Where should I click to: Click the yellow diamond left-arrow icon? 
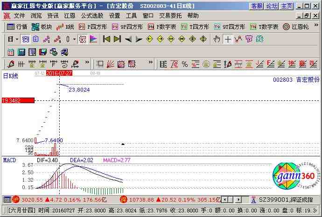click(x=150, y=39)
